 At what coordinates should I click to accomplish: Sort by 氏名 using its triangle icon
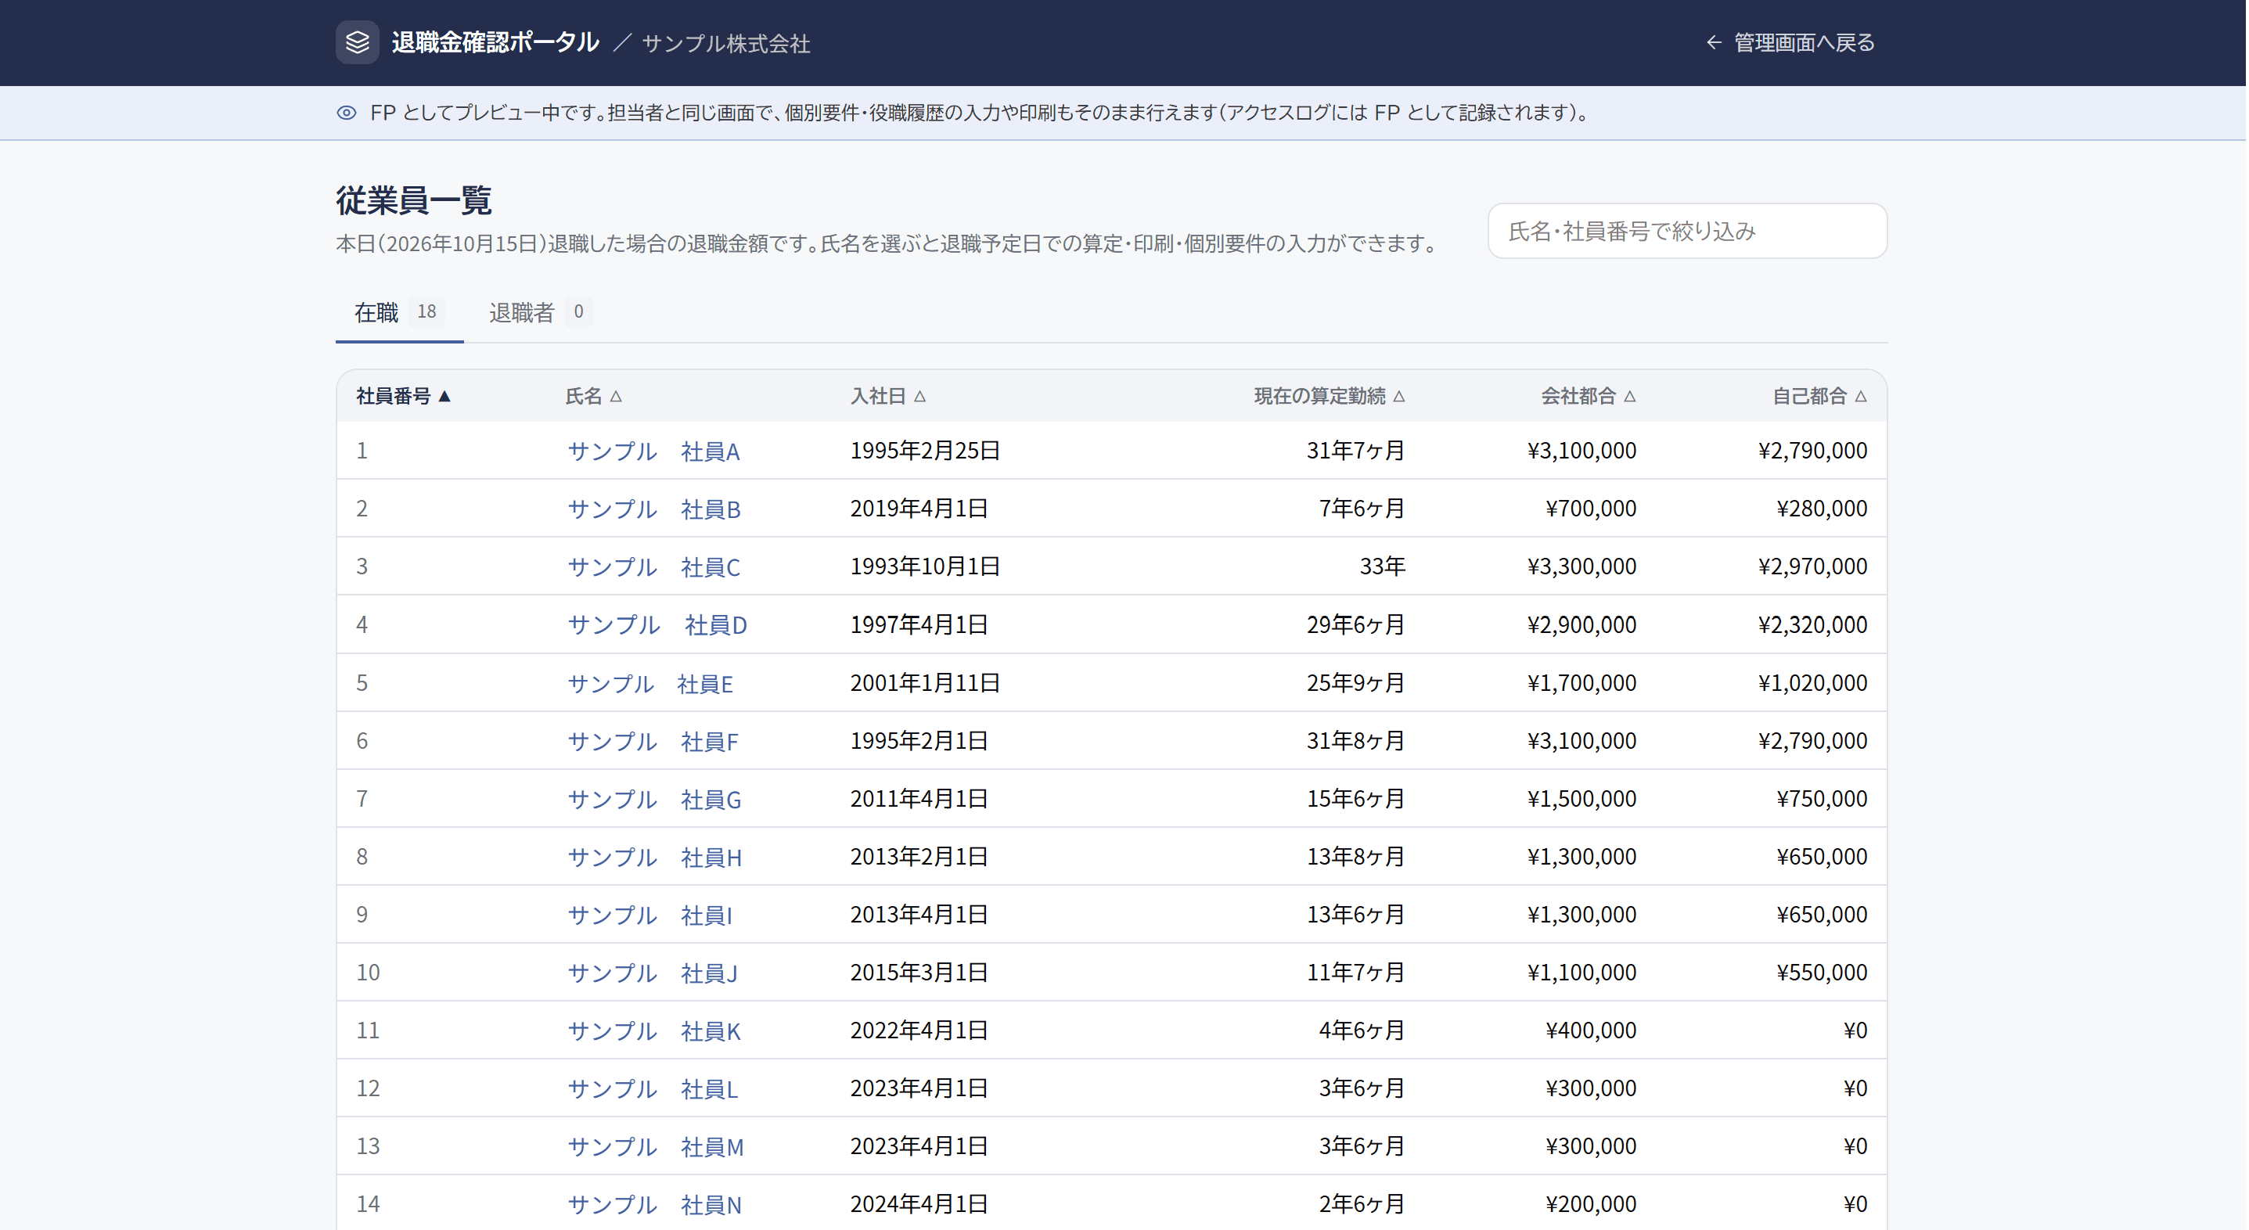click(x=616, y=397)
